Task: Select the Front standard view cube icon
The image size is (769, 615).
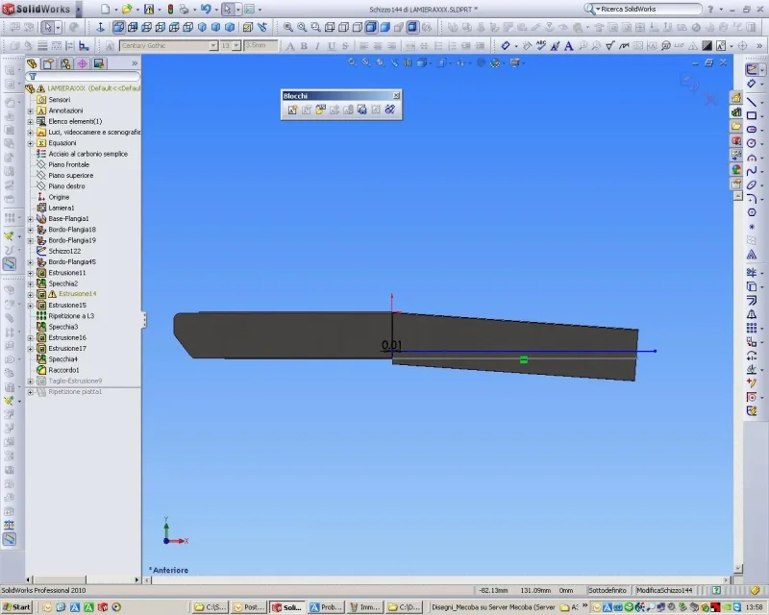Action: [x=118, y=27]
